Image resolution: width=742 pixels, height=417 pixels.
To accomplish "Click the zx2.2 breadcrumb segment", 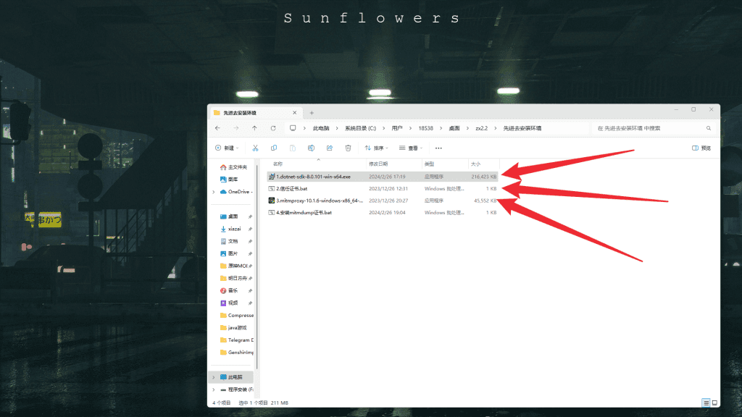I will [481, 128].
